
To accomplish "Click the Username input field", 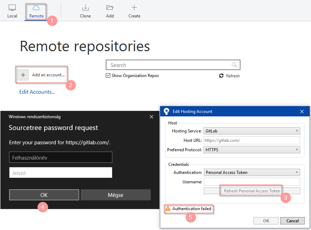I will (x=251, y=182).
